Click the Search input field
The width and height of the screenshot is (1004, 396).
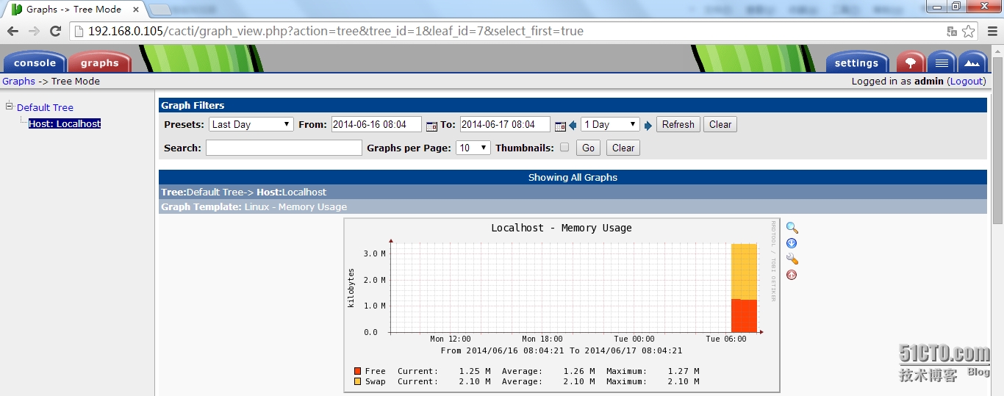(284, 148)
